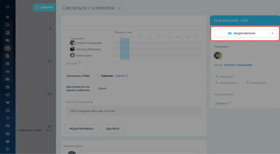The height and width of the screenshot is (154, 280).
Task: Copy event link next to the title
Action: tap(119, 8)
